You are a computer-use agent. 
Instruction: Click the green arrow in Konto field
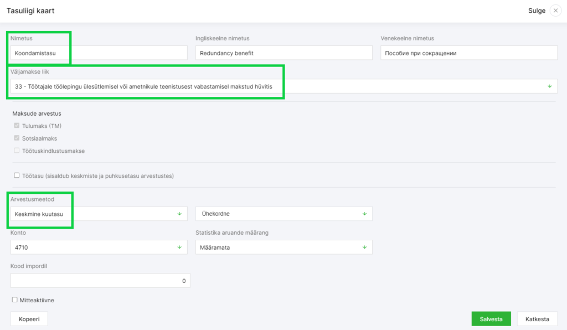pos(179,248)
